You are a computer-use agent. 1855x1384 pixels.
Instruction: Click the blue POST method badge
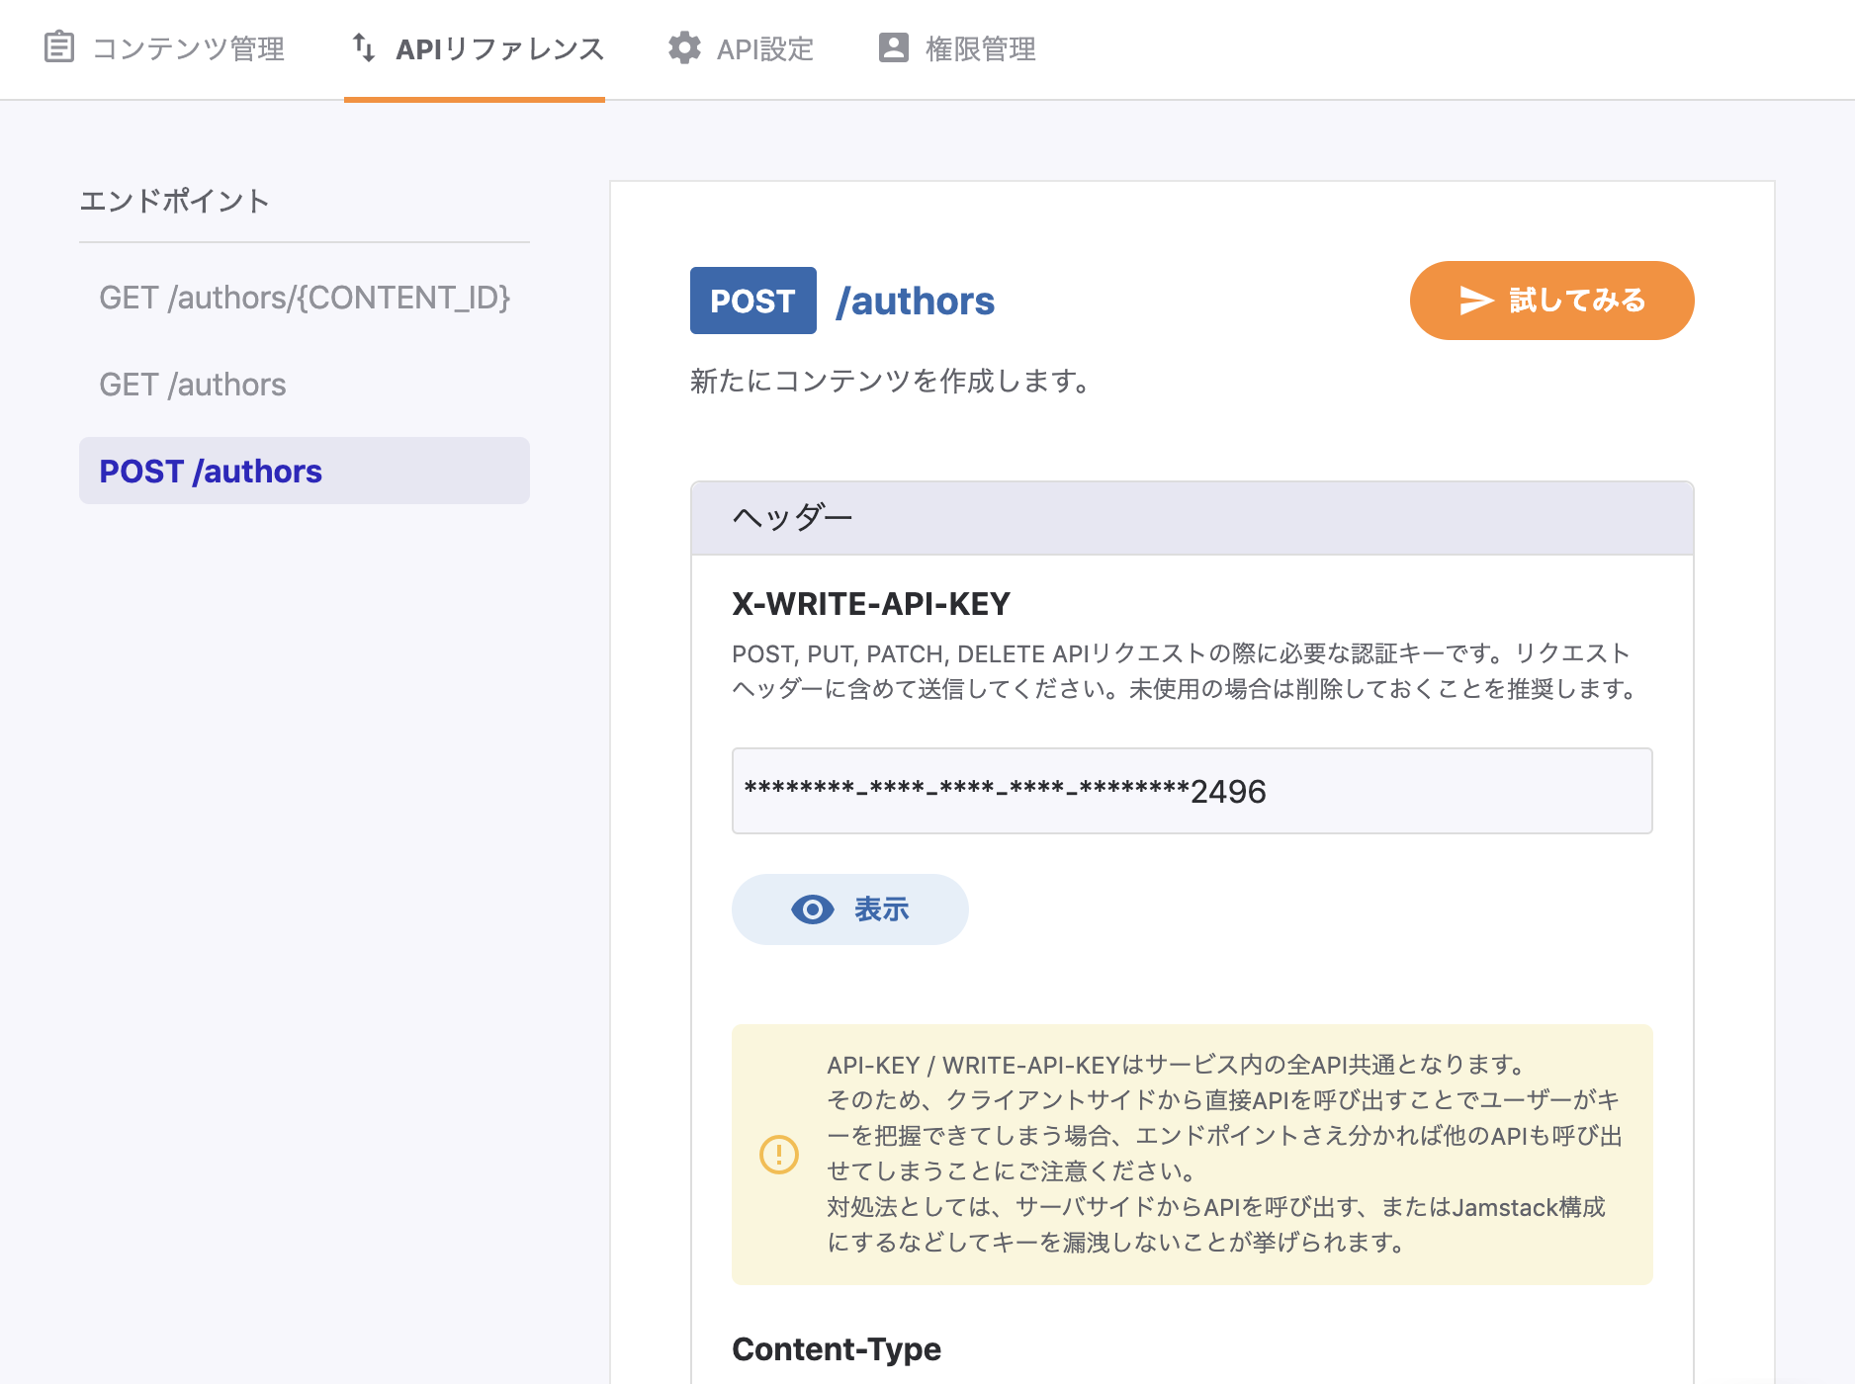coord(752,301)
